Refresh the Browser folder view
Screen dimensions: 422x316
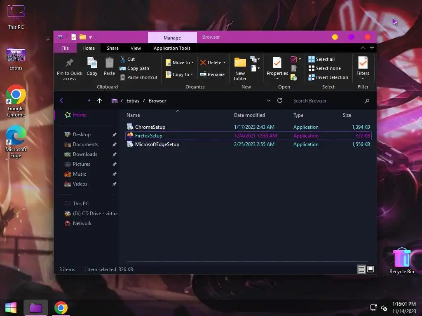point(280,100)
